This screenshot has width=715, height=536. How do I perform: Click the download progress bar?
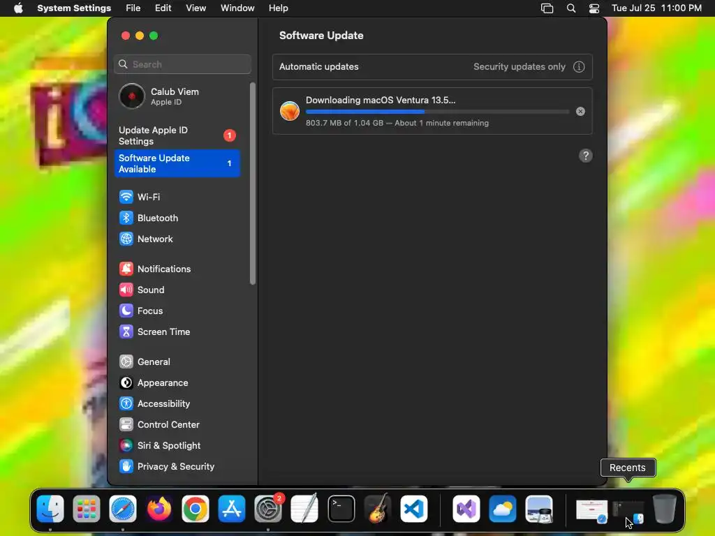pos(437,112)
